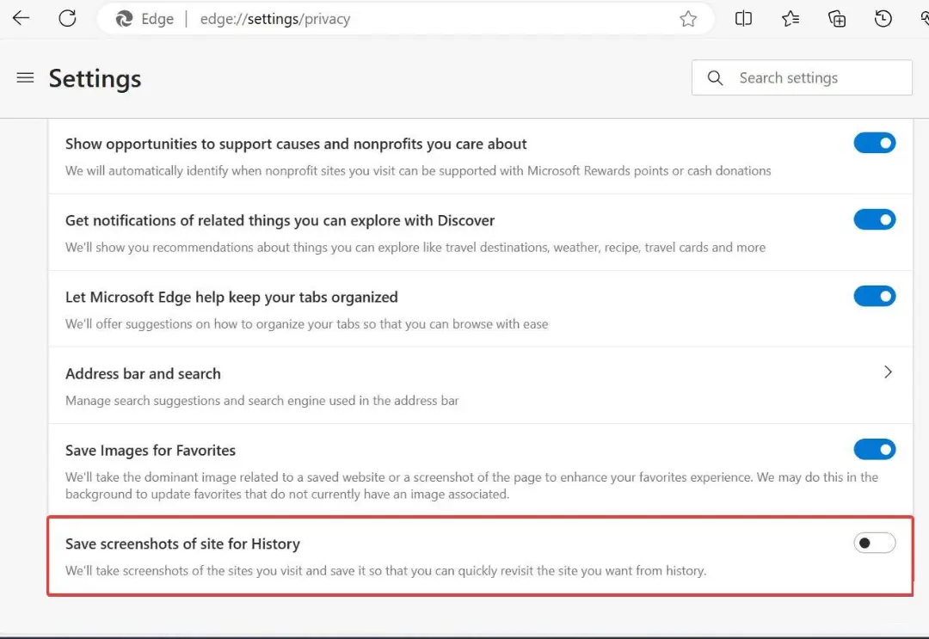The height and width of the screenshot is (639, 929).
Task: Disable Save Images for Favorites toggle
Action: tap(875, 450)
